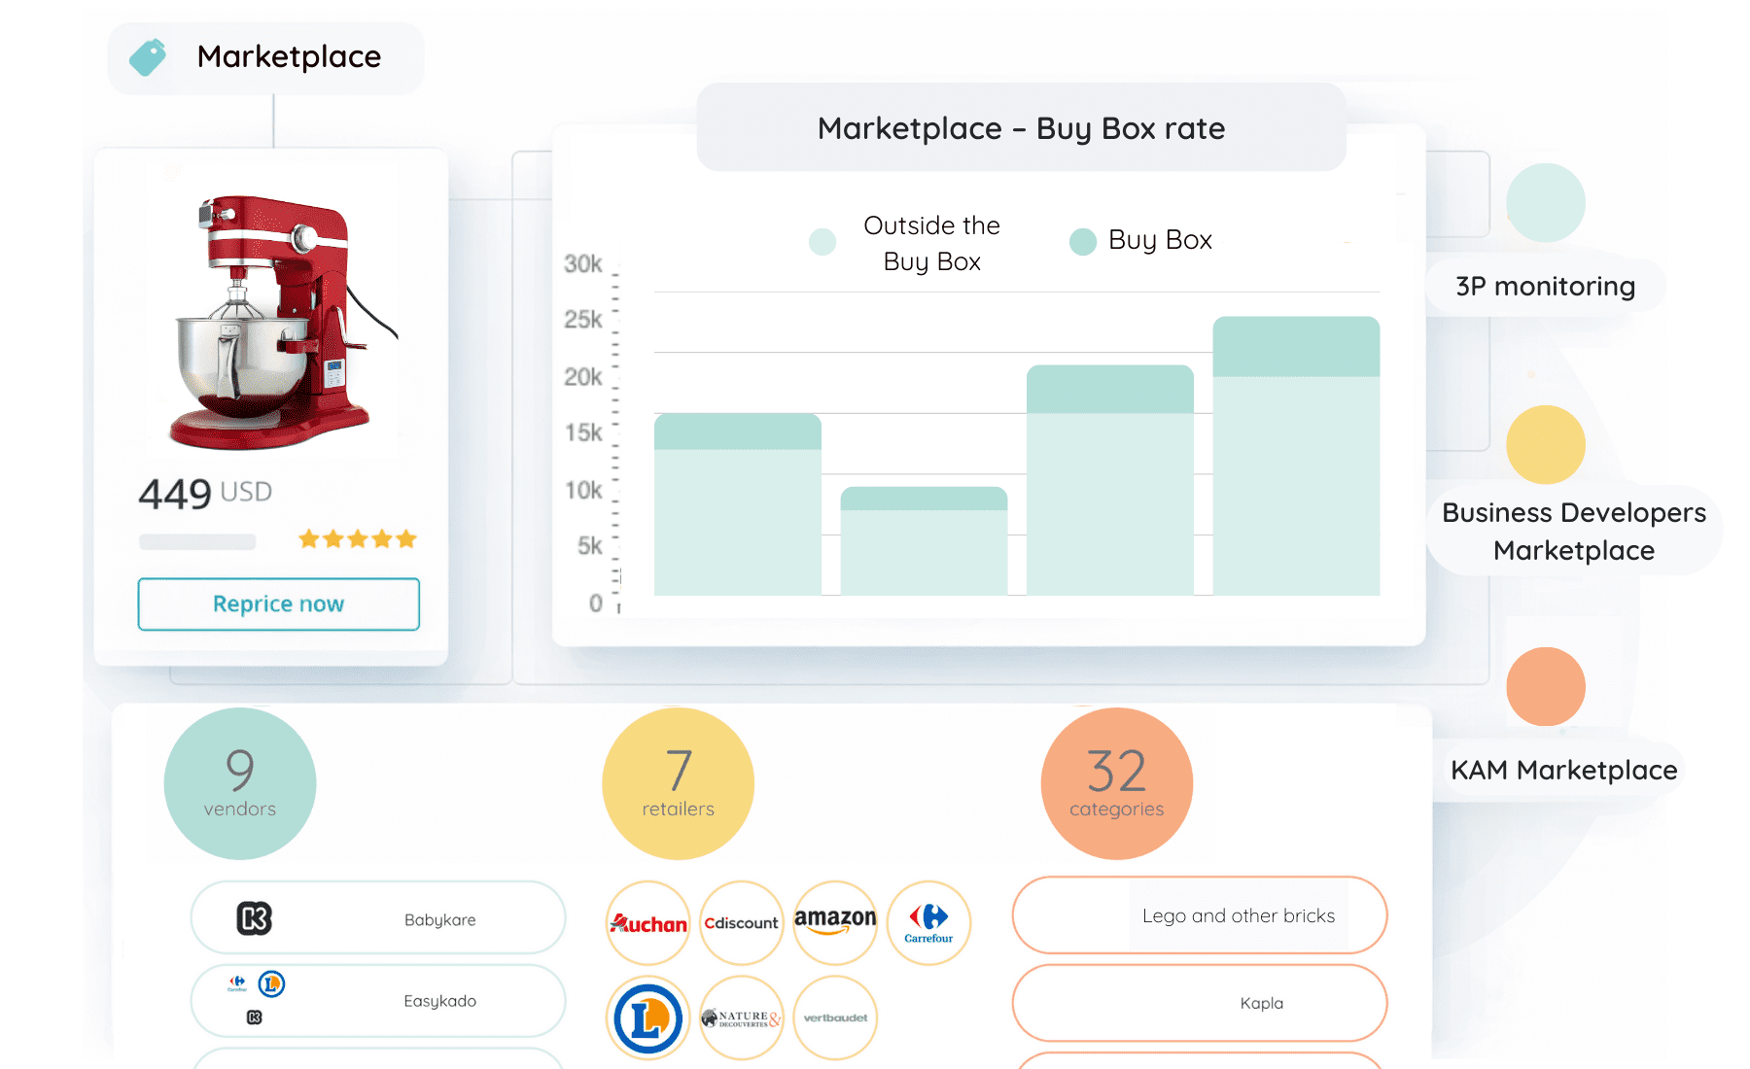Toggle the Outside the Buy Box legend

[904, 243]
